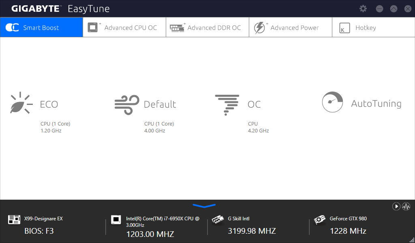Switch to the Advanced CPU OC tab
The image size is (415, 243).
pos(124,28)
